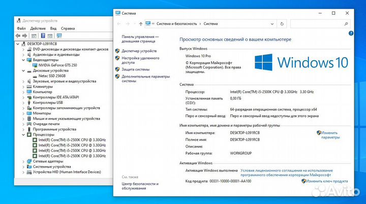Click the Системные устройства icon

point(29,167)
